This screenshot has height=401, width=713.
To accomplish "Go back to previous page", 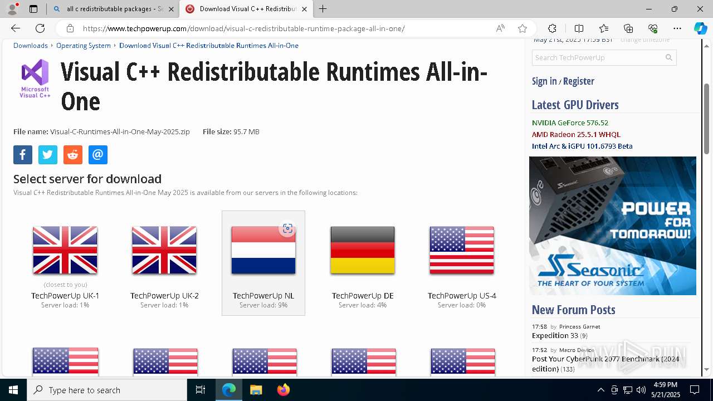I will click(16, 28).
